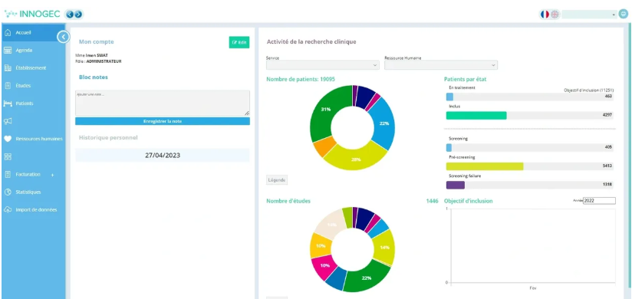Click the forward arrow next to INNOGEC logo
Image resolution: width=632 pixels, height=299 pixels.
click(78, 15)
